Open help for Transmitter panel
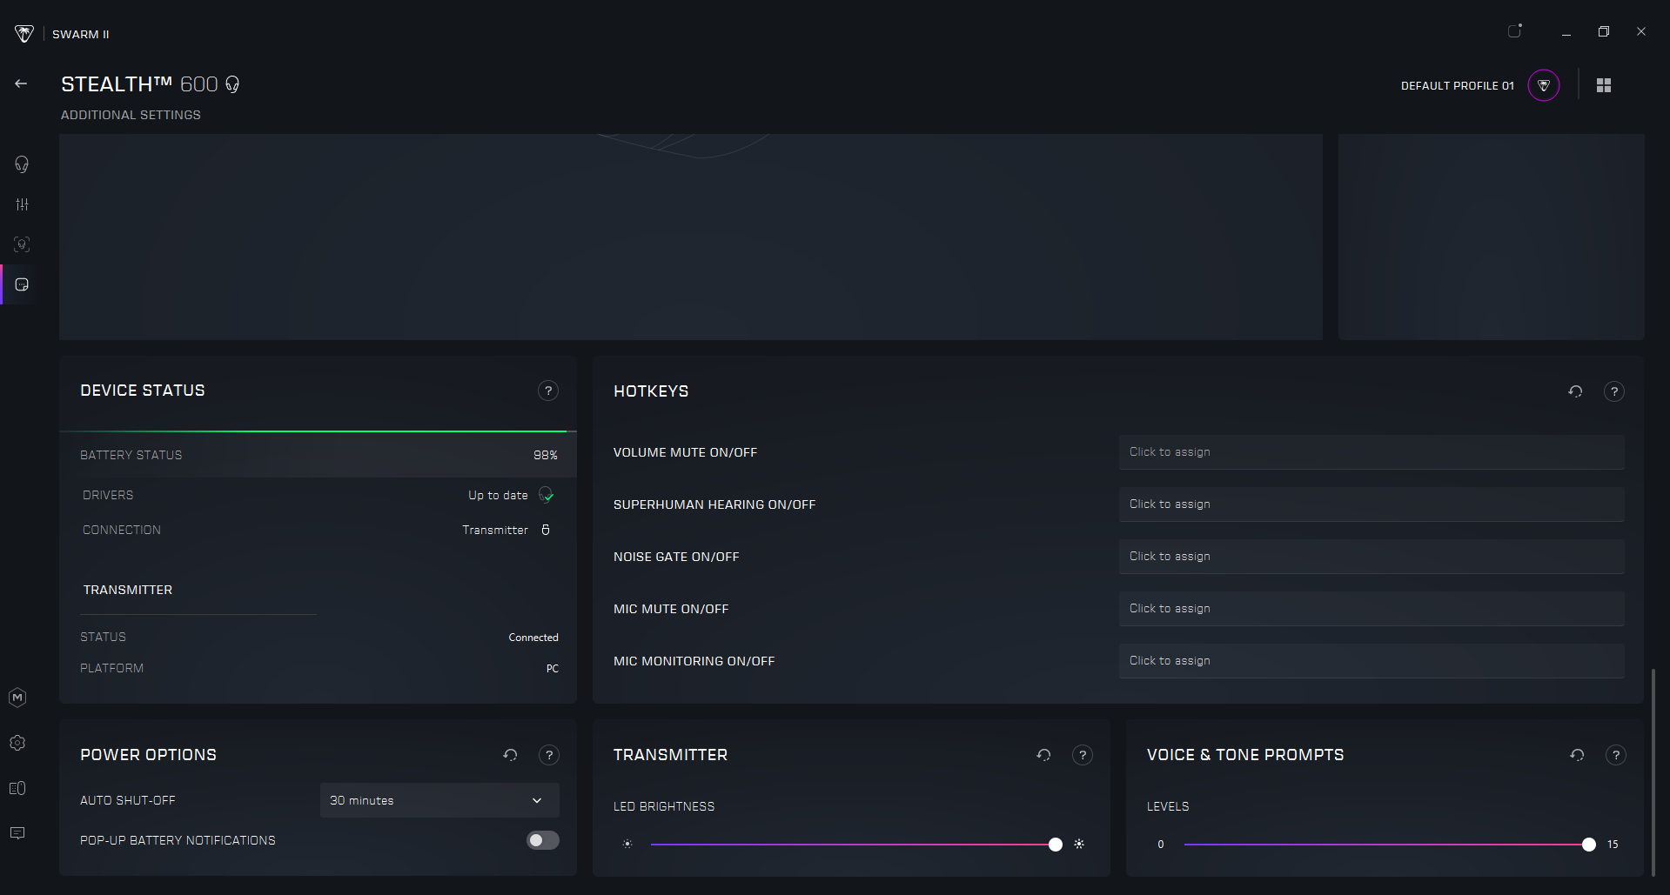The height and width of the screenshot is (895, 1670). tap(1083, 755)
